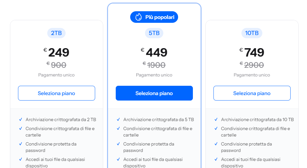Click checkmark next to password sharing in 5TB plan
The image size is (307, 168).
tap(118, 144)
